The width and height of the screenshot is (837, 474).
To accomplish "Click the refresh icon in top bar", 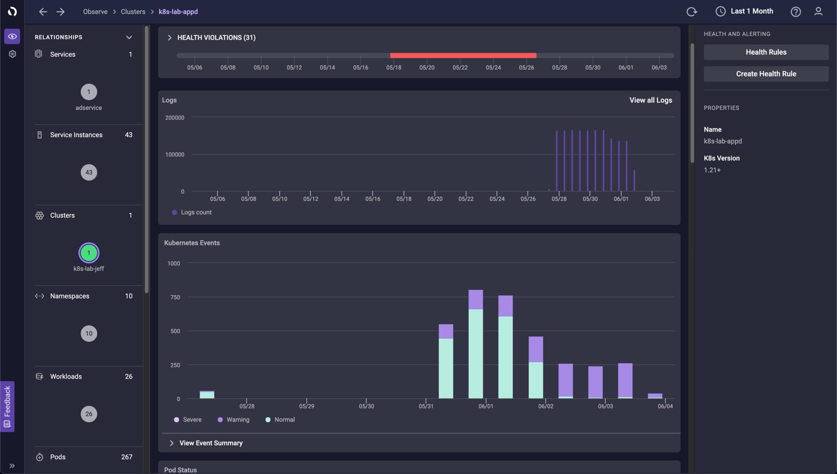I will pyautogui.click(x=692, y=11).
